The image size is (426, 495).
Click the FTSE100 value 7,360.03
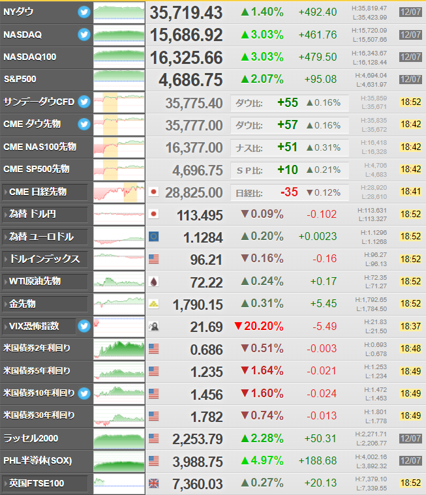point(198,485)
